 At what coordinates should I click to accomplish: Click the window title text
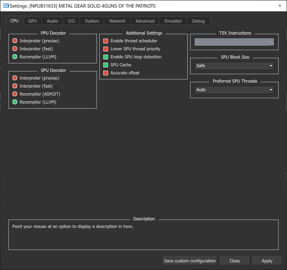[x=83, y=6]
